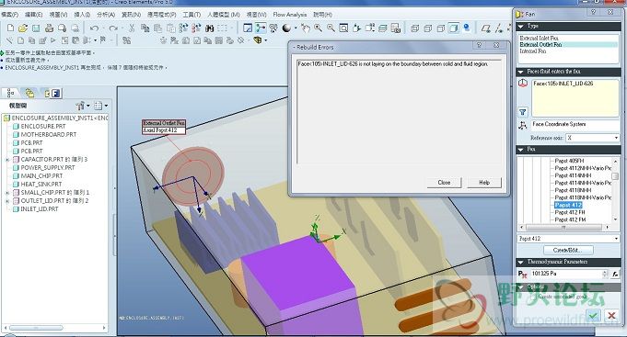Open the Reference axis dropdown
This screenshot has height=337, width=627.
coord(616,138)
